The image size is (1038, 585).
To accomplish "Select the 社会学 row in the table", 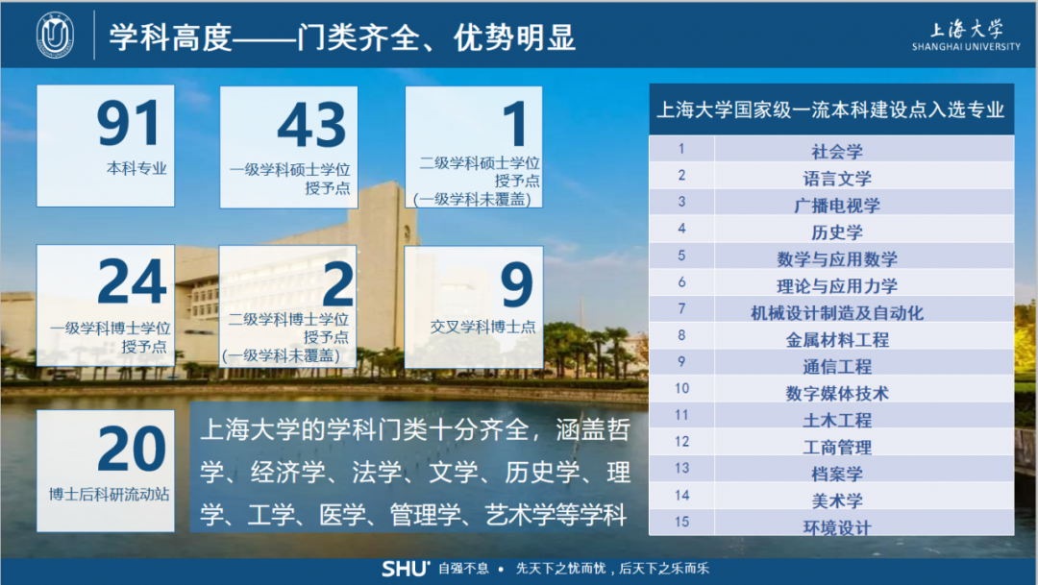I will point(832,150).
